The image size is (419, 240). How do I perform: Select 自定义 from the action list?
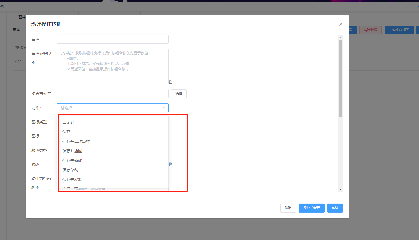click(x=114, y=122)
